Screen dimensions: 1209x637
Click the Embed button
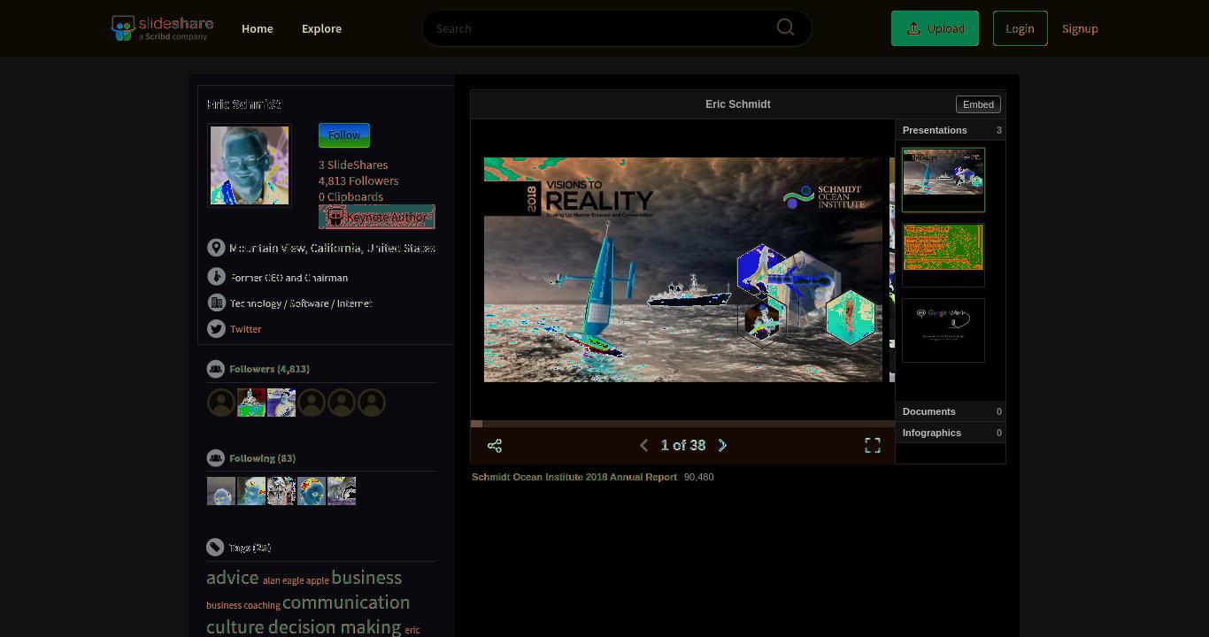[978, 104]
